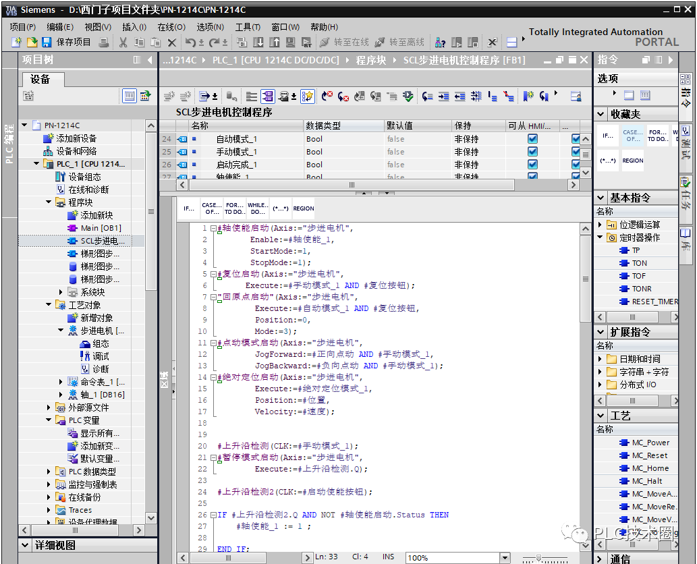697x564 pixels.
Task: Expand the 外部源文件 folder
Action: [49, 407]
